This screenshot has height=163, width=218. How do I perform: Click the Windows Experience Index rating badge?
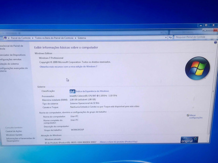[72, 91]
